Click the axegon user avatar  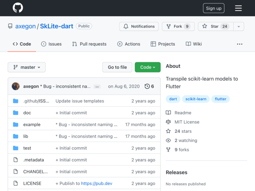click(x=16, y=86)
